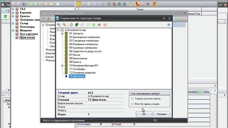Click the orange delete circle in dialog toolbar
The height and width of the screenshot is (128, 228).
105,25
